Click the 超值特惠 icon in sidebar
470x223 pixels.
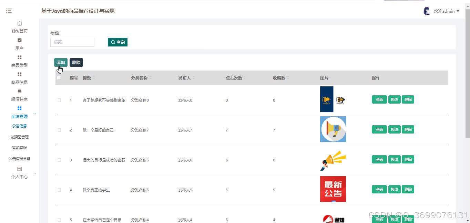(x=19, y=91)
